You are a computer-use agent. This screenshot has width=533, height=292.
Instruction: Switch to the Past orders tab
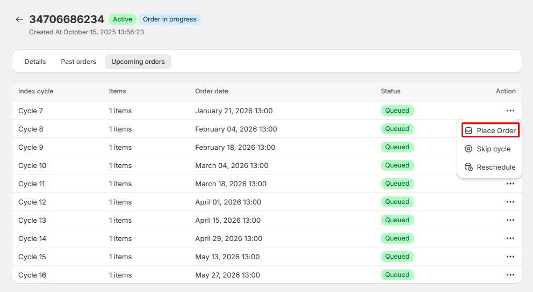click(78, 62)
